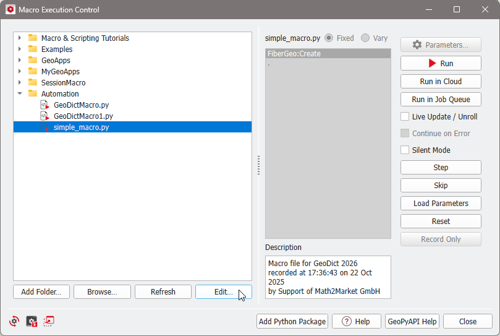The image size is (500, 336).
Task: Enable the Silent Mode checkbox
Action: 405,150
